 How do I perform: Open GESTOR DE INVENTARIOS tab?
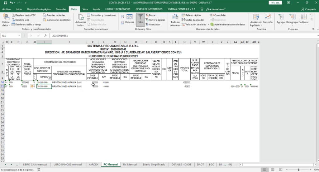pos(149,9)
